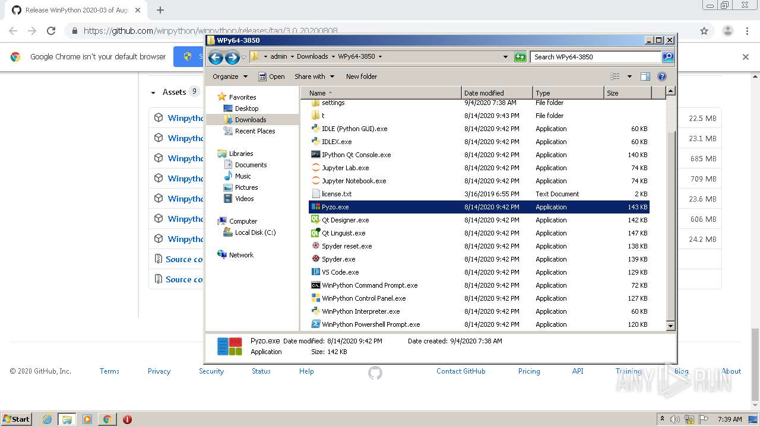760x427 pixels.
Task: Select Jupyter Lab.exe icon
Action: pyautogui.click(x=316, y=168)
